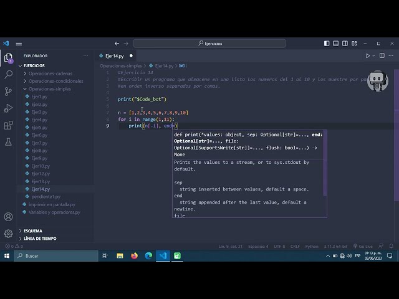
Task: Go forward with the right arrow
Action: pos(126,44)
